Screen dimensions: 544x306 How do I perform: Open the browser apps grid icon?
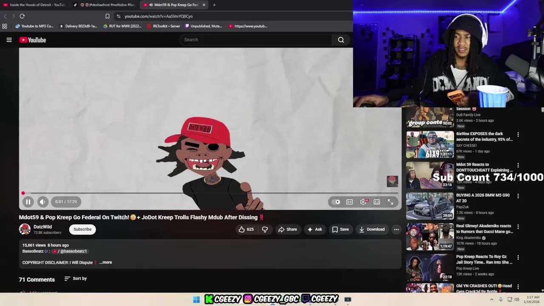coord(5,26)
